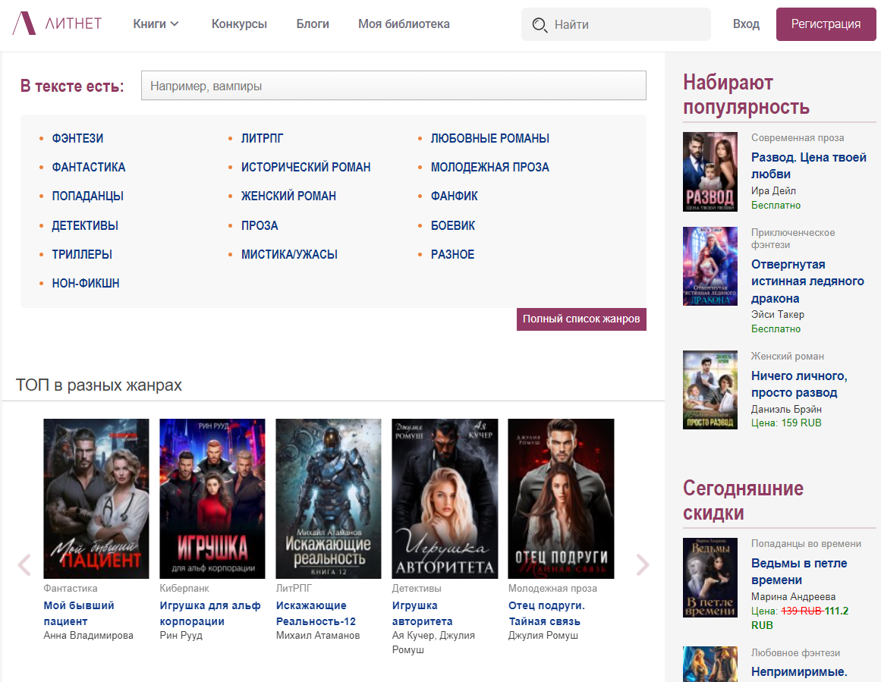Click the Вход link

pyautogui.click(x=746, y=24)
